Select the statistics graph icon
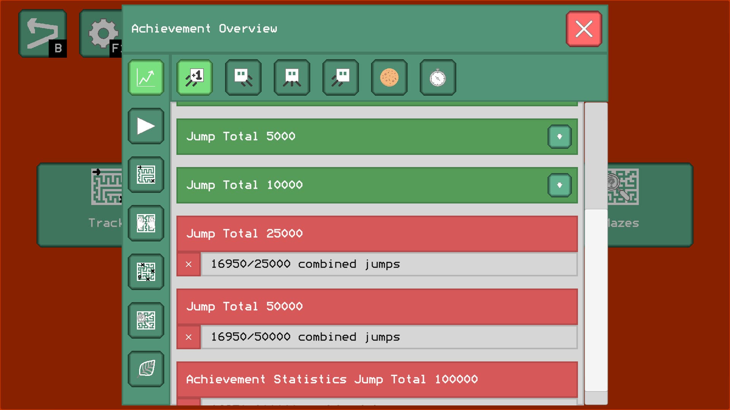The width and height of the screenshot is (730, 410). pos(146,77)
